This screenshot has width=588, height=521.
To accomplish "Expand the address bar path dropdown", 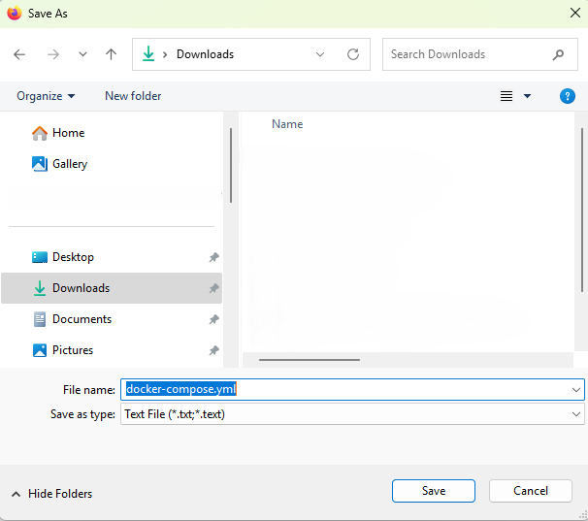I will (320, 54).
